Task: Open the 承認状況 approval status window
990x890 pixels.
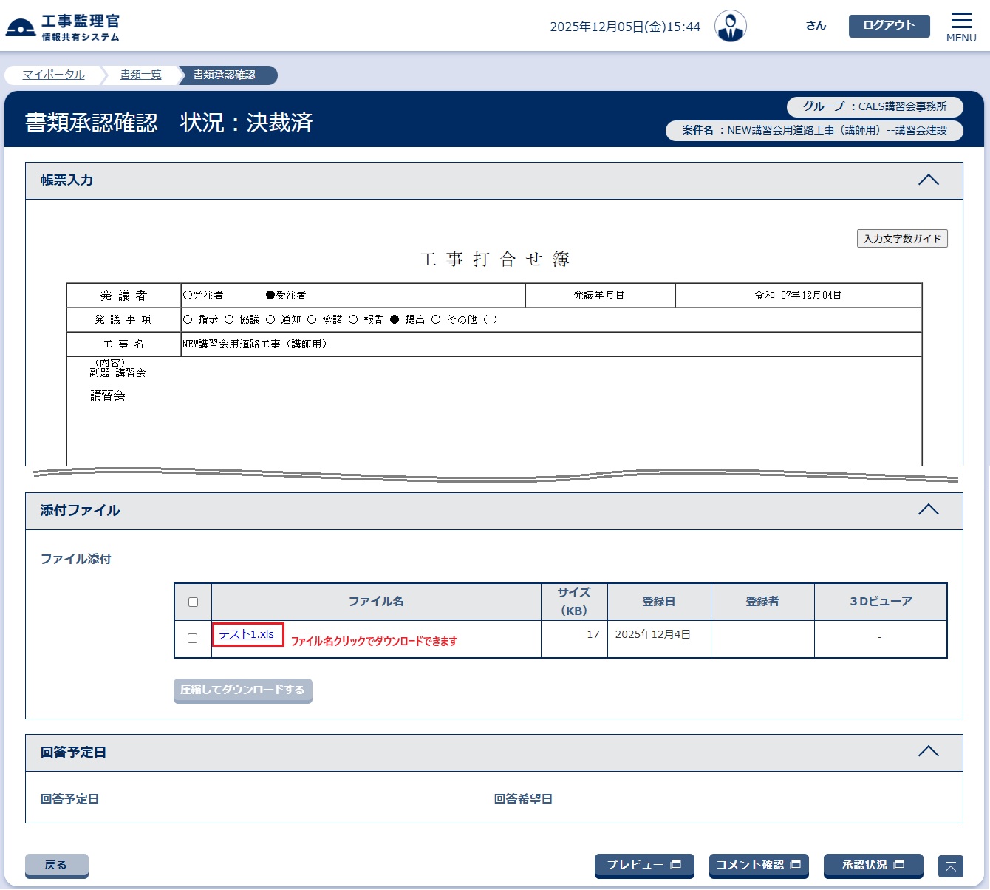Action: 873,865
